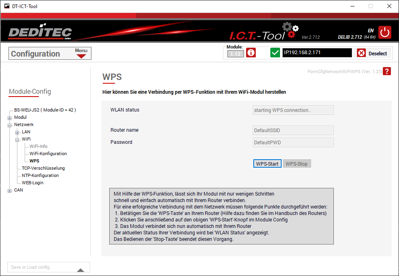The height and width of the screenshot is (276, 399).
Task: Click the Router name text field
Action: click(x=293, y=130)
